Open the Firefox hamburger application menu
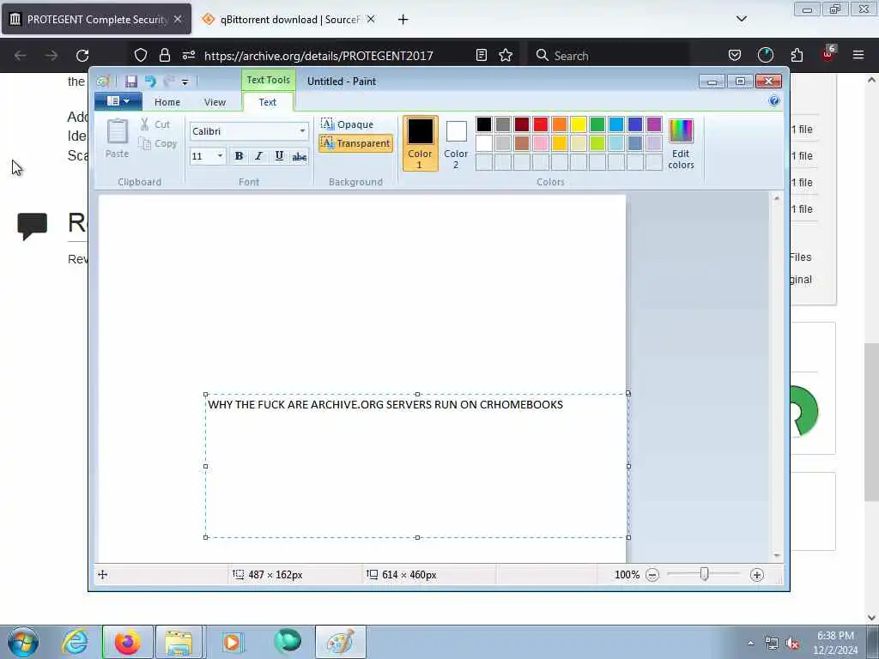The image size is (879, 659). click(858, 55)
